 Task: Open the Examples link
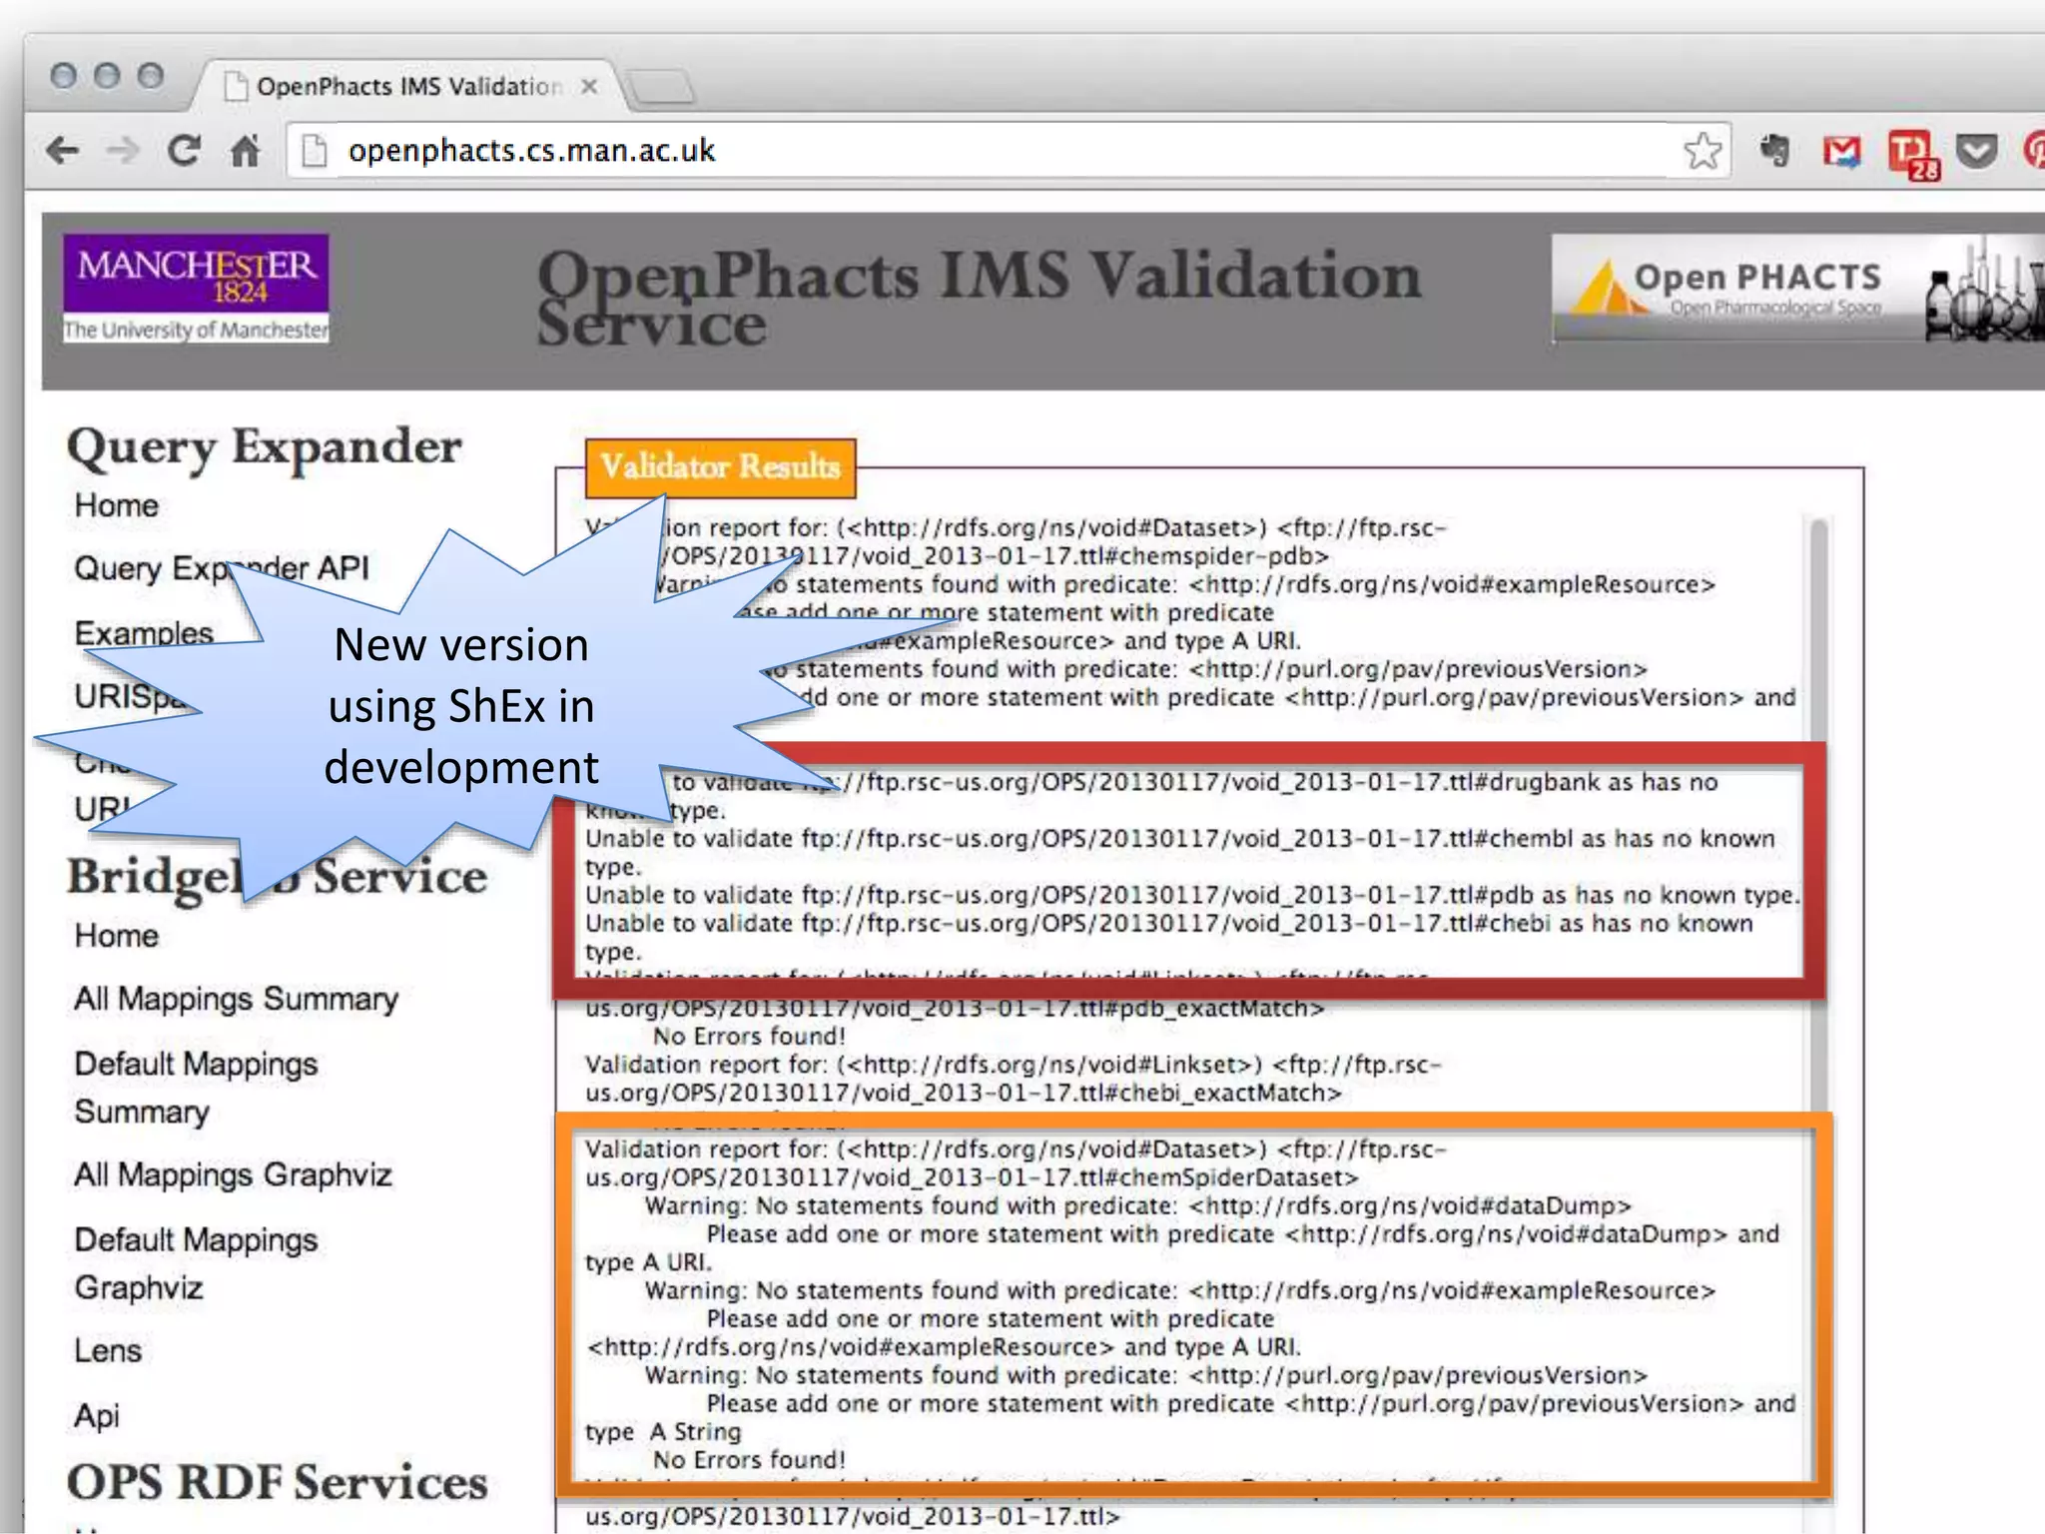click(x=144, y=633)
